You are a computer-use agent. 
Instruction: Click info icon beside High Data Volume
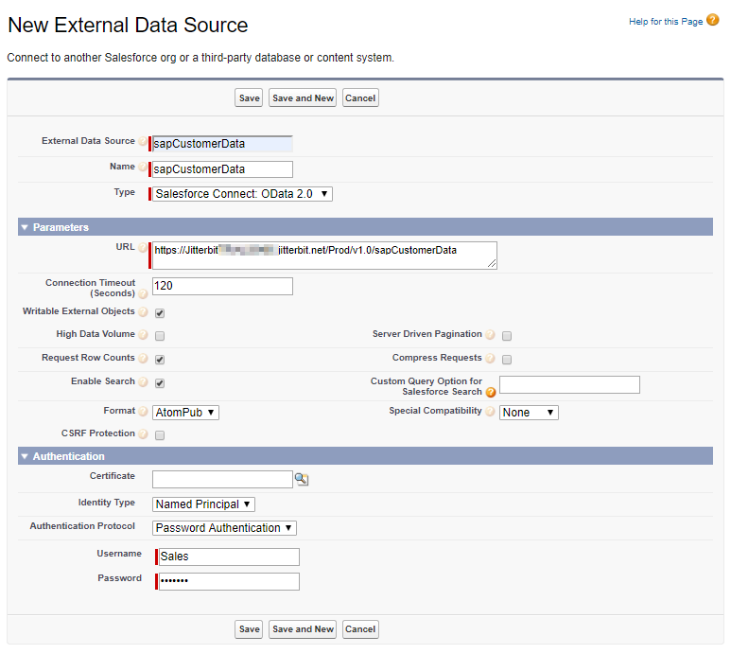pyautogui.click(x=143, y=335)
